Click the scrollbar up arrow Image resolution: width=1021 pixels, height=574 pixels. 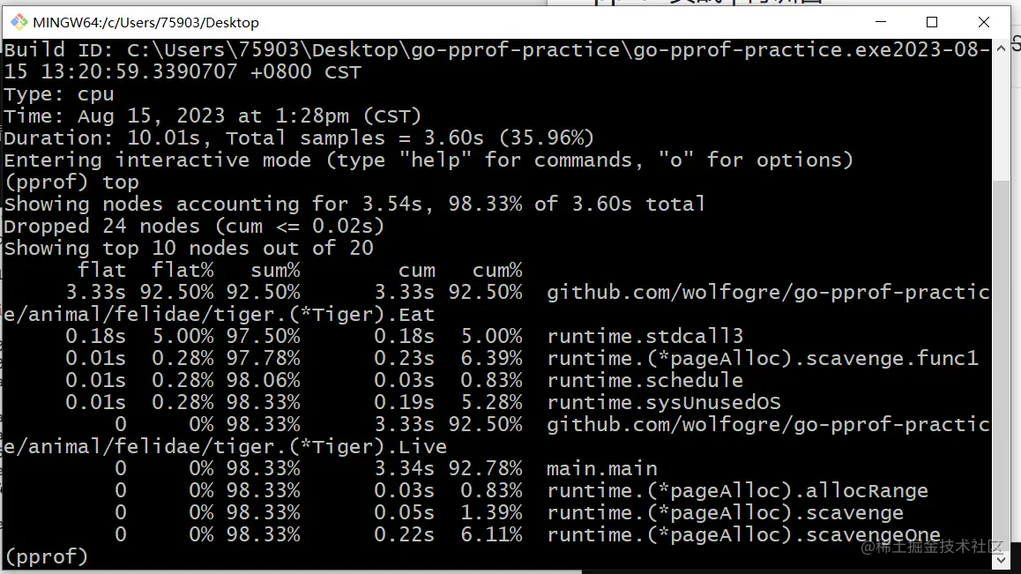1001,48
